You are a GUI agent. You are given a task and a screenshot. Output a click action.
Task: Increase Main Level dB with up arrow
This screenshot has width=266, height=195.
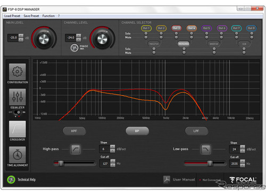[x=21, y=36]
